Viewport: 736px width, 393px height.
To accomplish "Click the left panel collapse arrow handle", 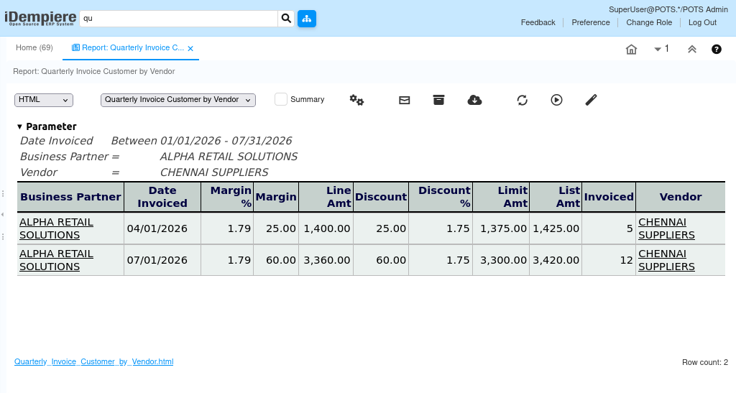I will [3, 214].
